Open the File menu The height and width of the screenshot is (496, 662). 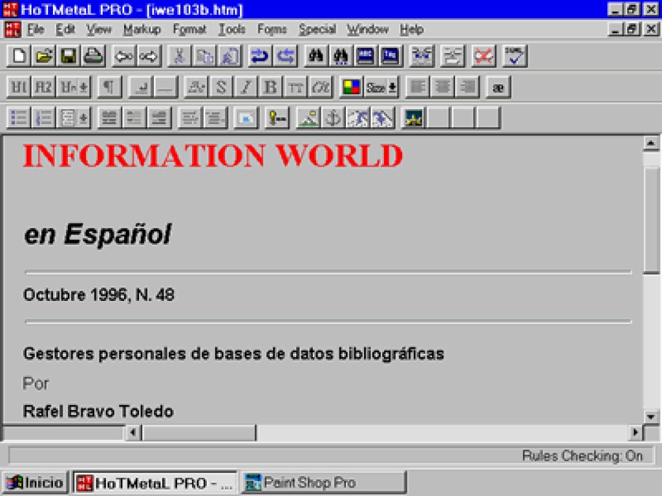36,30
